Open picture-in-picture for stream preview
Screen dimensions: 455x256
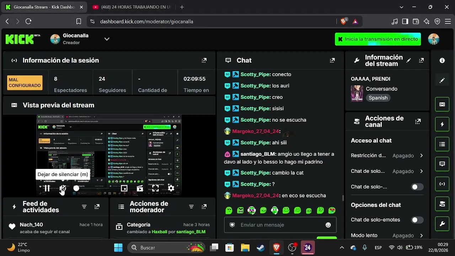pos(124,188)
